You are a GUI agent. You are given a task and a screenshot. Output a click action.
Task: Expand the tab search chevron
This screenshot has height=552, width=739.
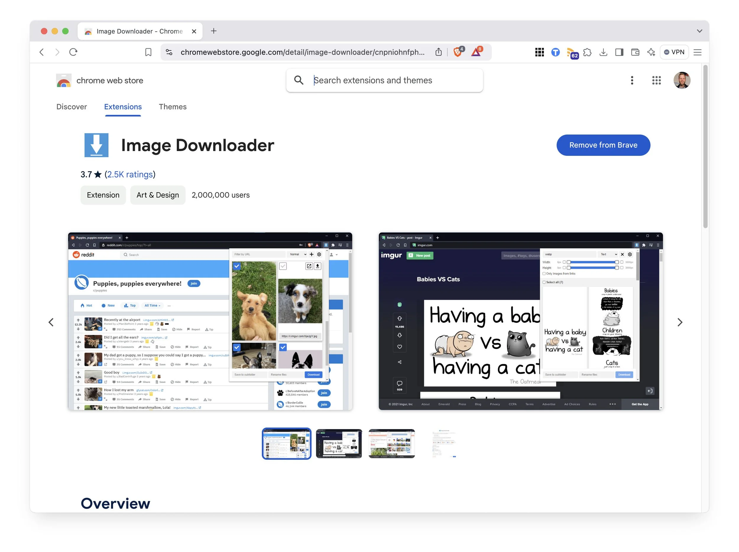[x=699, y=31]
